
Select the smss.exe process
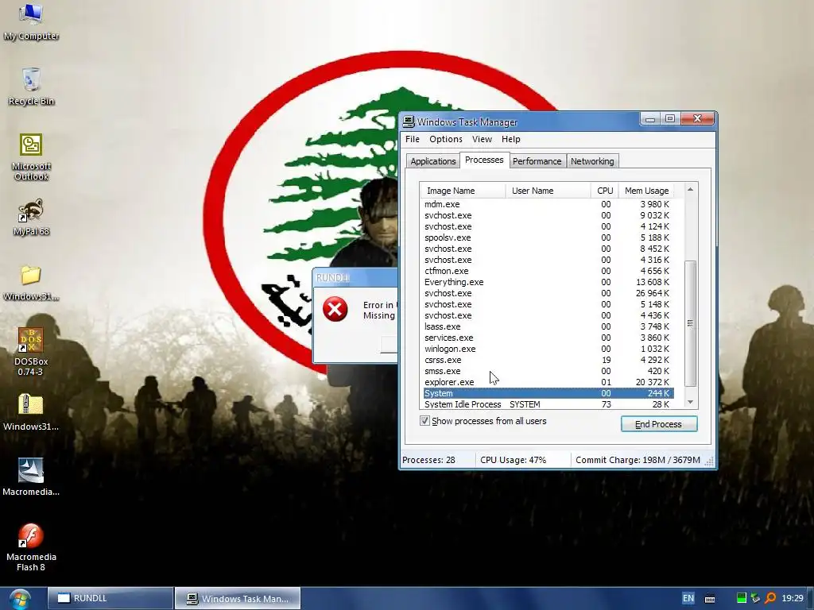pos(548,371)
